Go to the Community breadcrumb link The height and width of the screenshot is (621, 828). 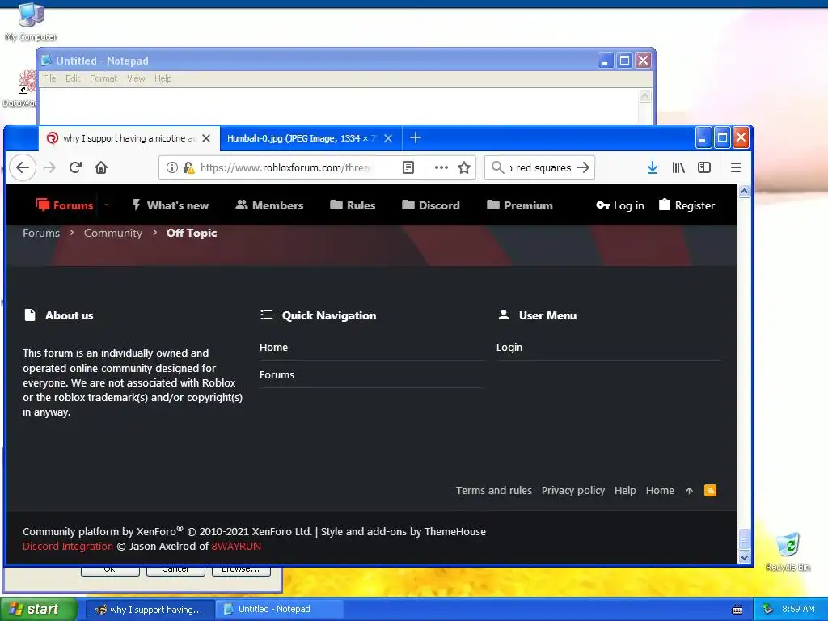click(113, 233)
